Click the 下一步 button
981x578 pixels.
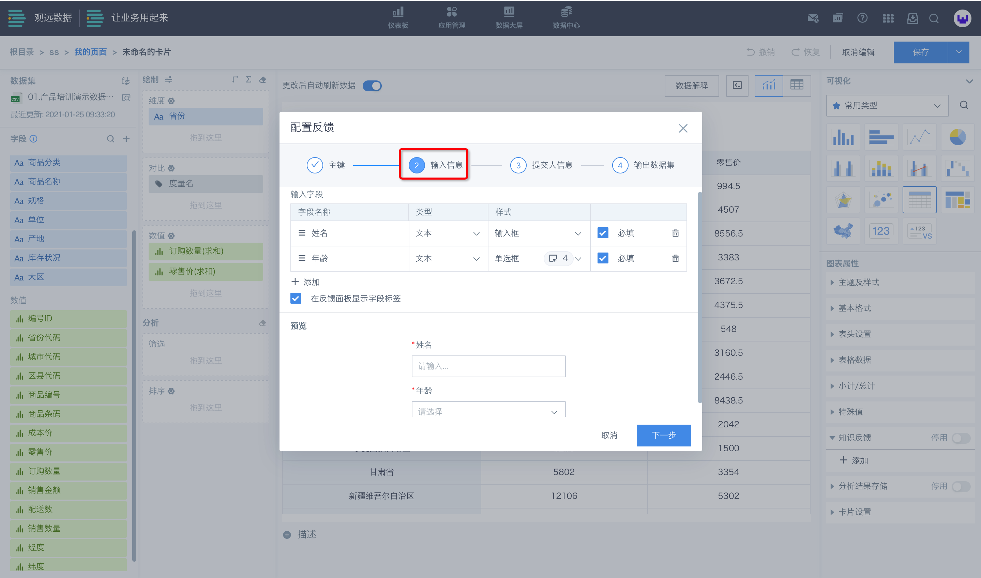[663, 435]
